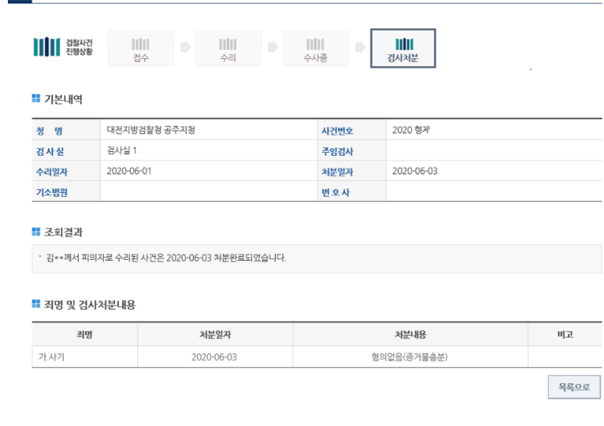Select the 혐의없음(증거불충분) result cell
The width and height of the screenshot is (604, 426).
click(409, 357)
